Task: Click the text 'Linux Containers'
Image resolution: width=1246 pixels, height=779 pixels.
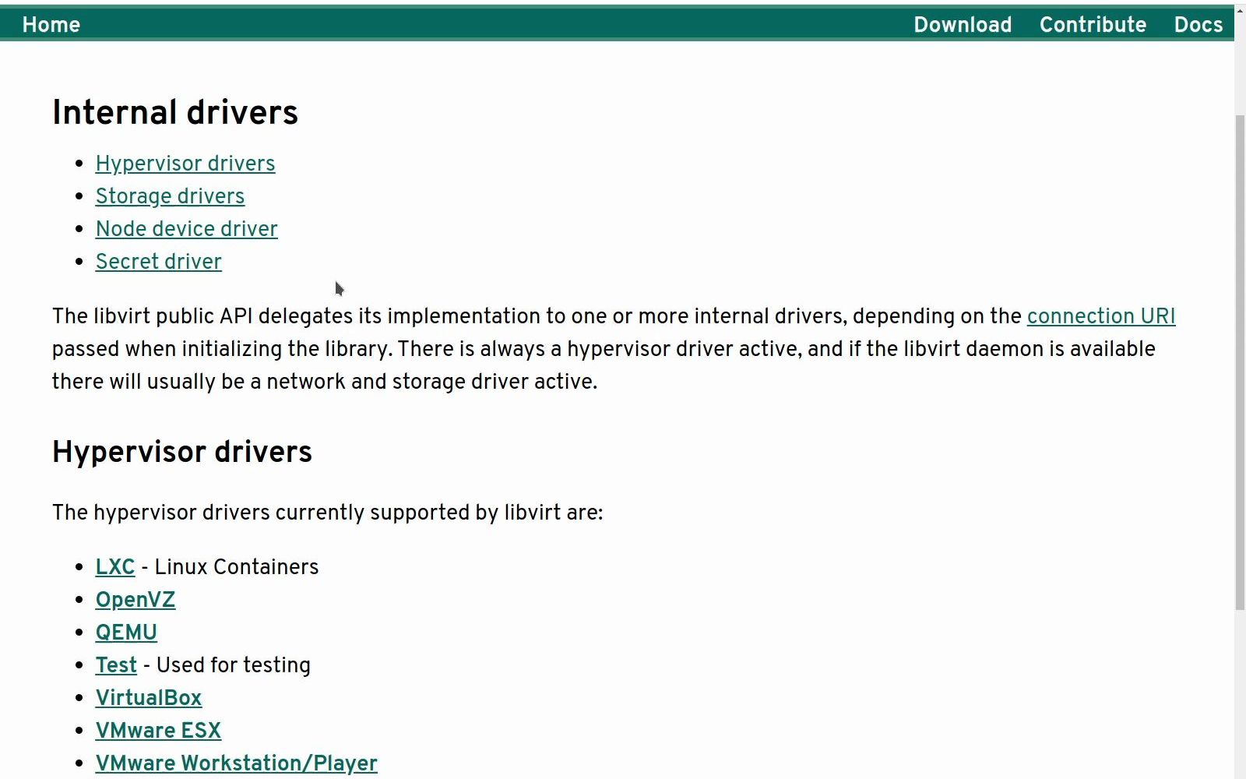Action: click(x=237, y=567)
